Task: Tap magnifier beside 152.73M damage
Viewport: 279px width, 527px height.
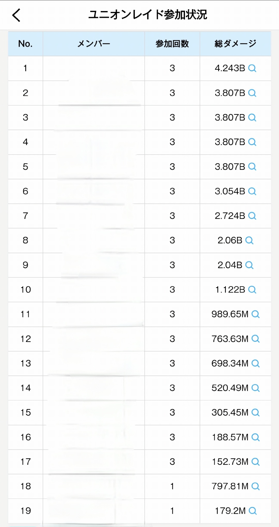Action: [x=255, y=462]
